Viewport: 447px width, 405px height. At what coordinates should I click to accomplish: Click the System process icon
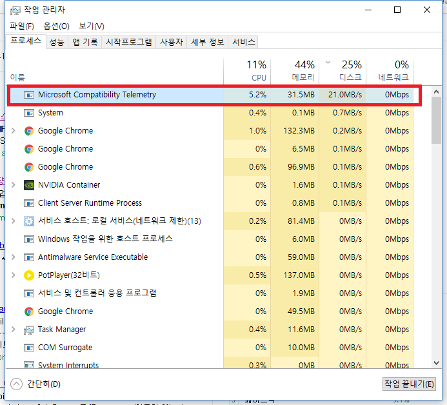pos(29,113)
